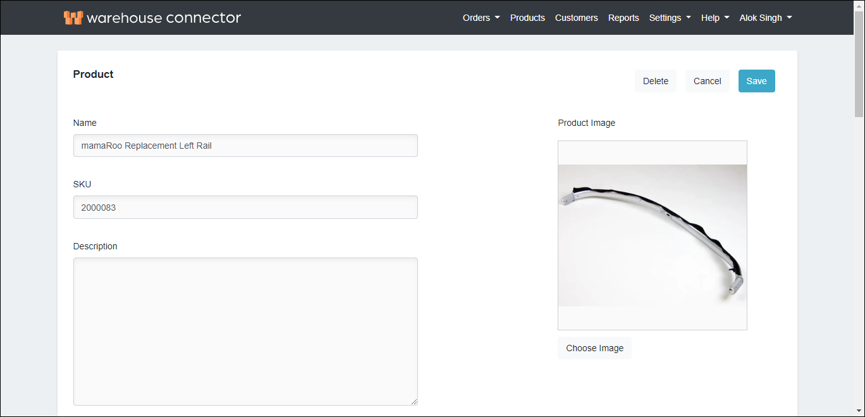
Task: Click the vertical page scrollbar thumb
Action: 859,63
